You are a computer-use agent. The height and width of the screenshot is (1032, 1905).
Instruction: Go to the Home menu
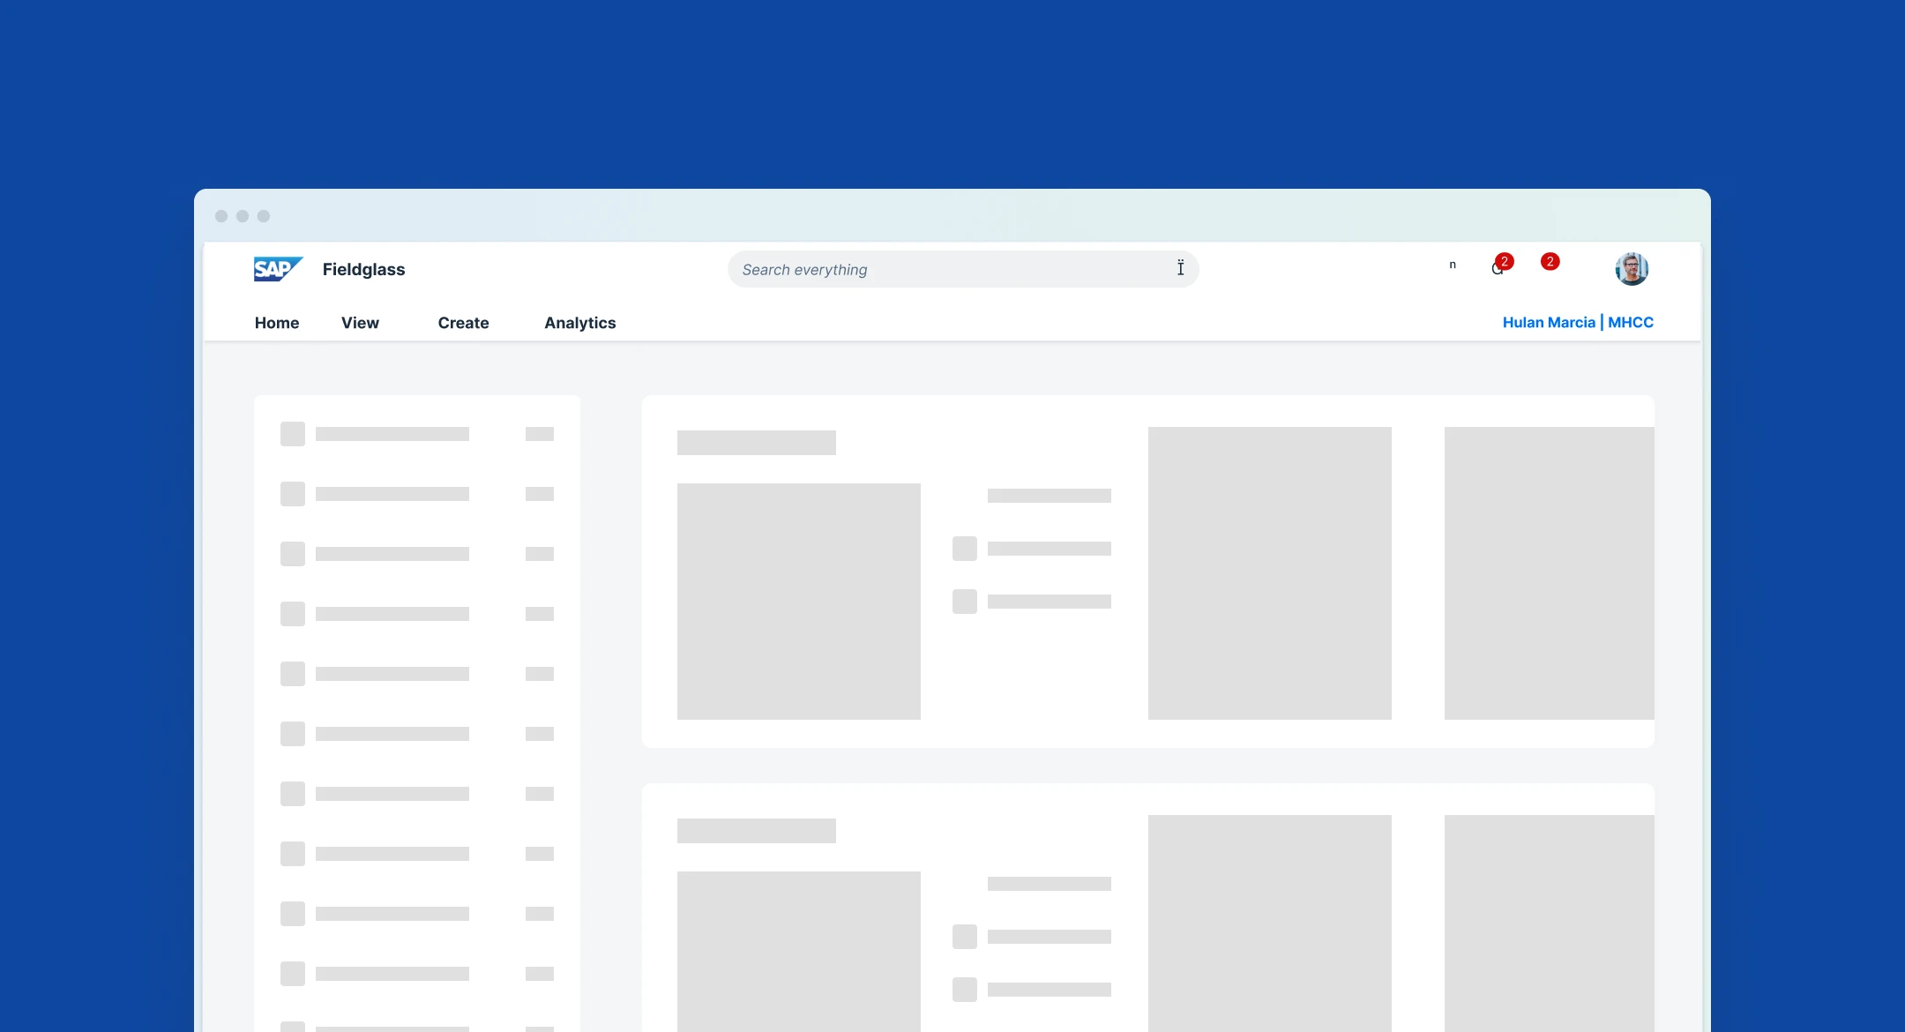pos(277,323)
